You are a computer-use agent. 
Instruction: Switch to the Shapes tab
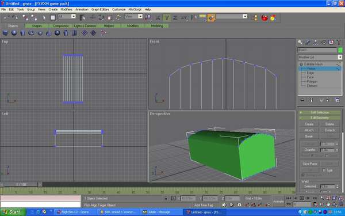pyautogui.click(x=37, y=26)
